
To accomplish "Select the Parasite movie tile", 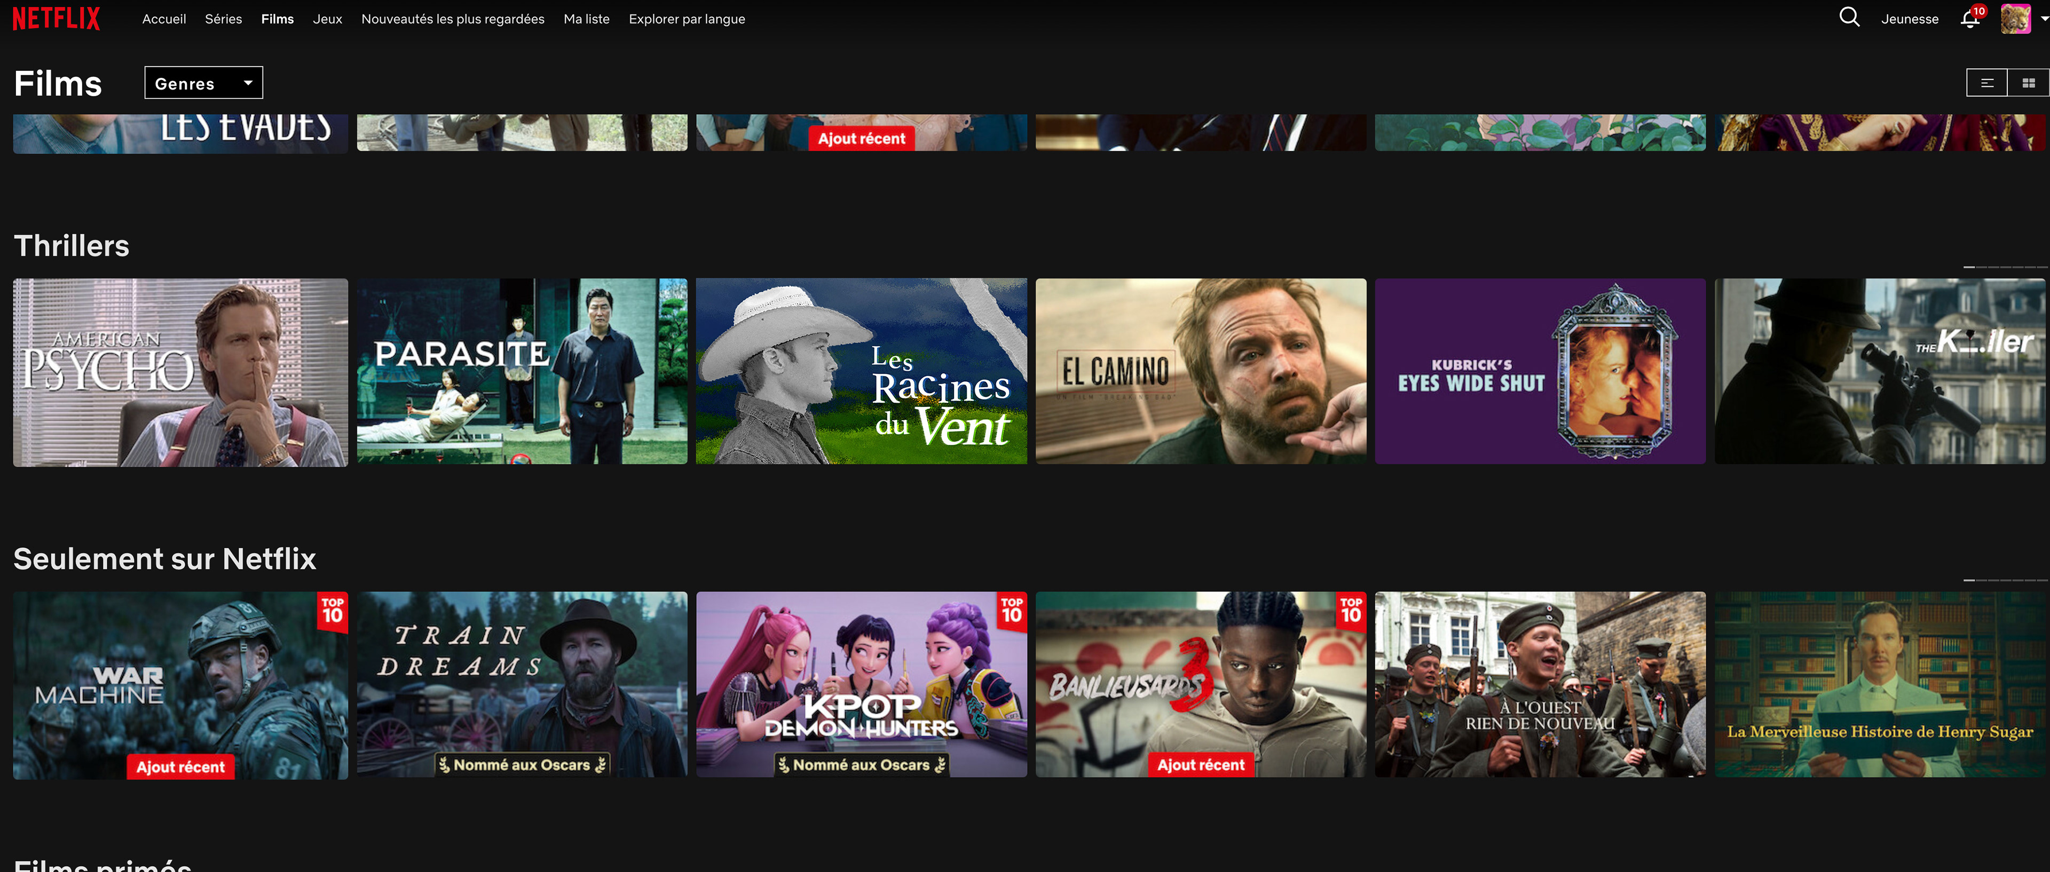I will coord(521,371).
